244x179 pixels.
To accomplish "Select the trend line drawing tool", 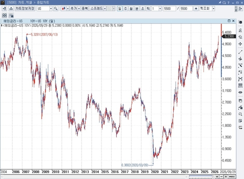I will tap(240, 52).
